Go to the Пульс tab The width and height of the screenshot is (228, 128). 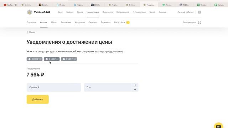(x=54, y=22)
